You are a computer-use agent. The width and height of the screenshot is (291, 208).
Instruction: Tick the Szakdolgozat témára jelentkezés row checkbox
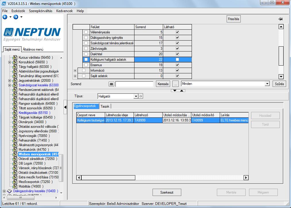(x=86, y=43)
